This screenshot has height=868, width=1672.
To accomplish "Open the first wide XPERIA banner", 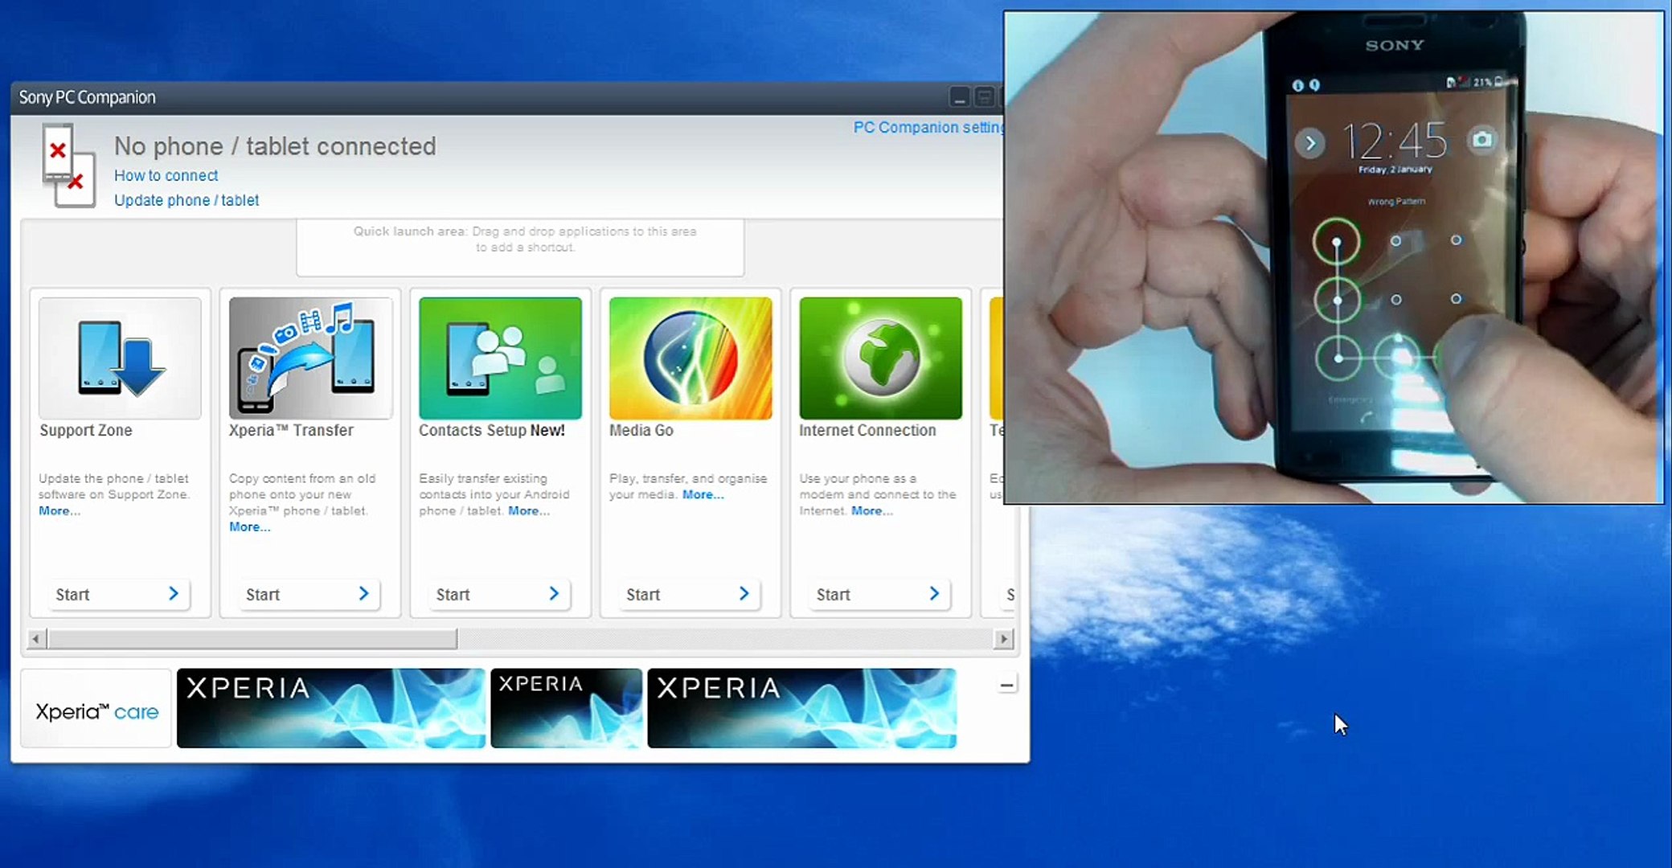I will (330, 708).
